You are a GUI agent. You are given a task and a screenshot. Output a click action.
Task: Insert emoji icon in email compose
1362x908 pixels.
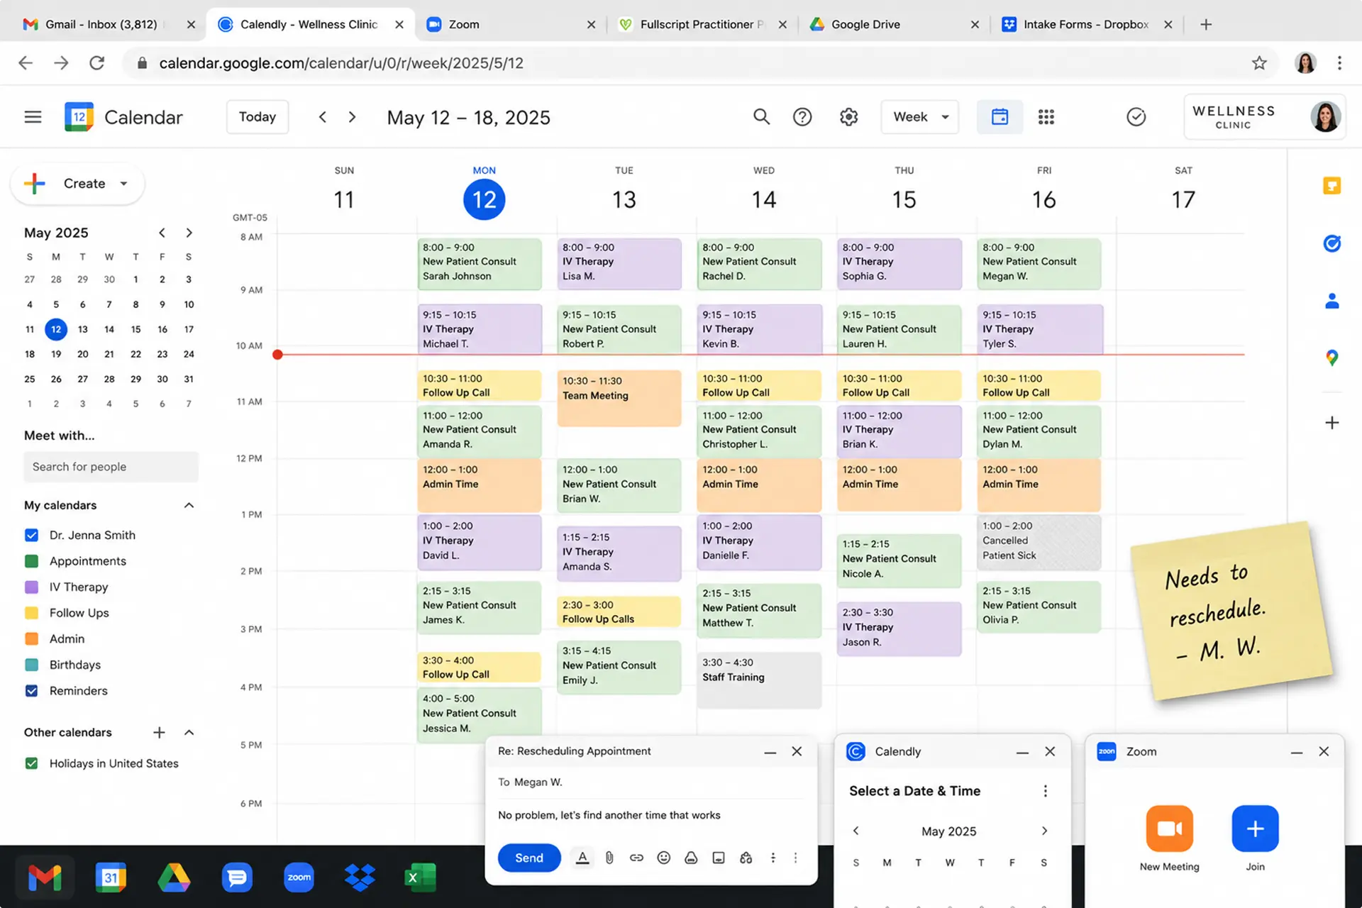tap(664, 858)
